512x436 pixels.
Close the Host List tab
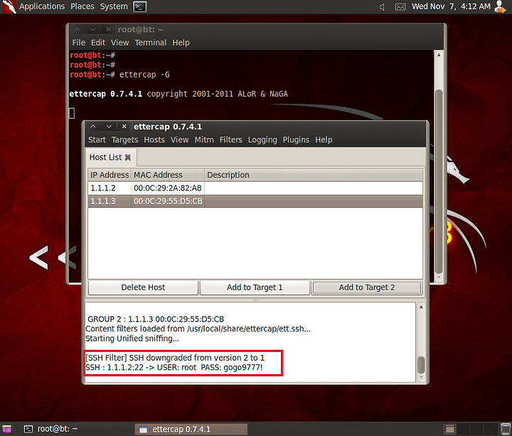click(128, 158)
